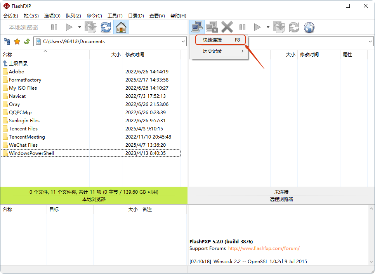Select the Tencent Files folder
The width and height of the screenshot is (375, 274).
(x=90, y=128)
